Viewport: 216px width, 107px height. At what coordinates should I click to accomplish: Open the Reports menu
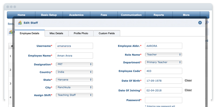(x=159, y=15)
